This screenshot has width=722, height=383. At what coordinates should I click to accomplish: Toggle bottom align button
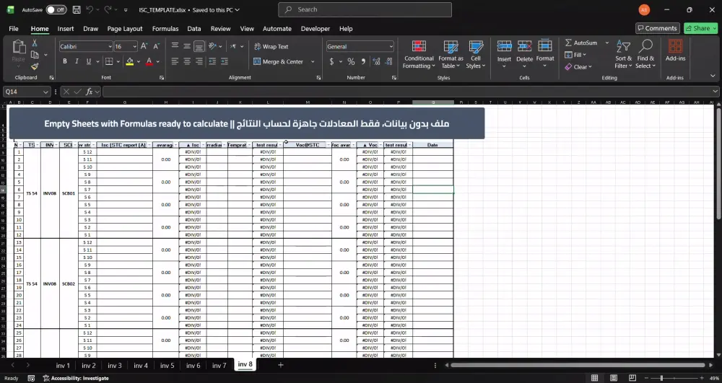[199, 46]
